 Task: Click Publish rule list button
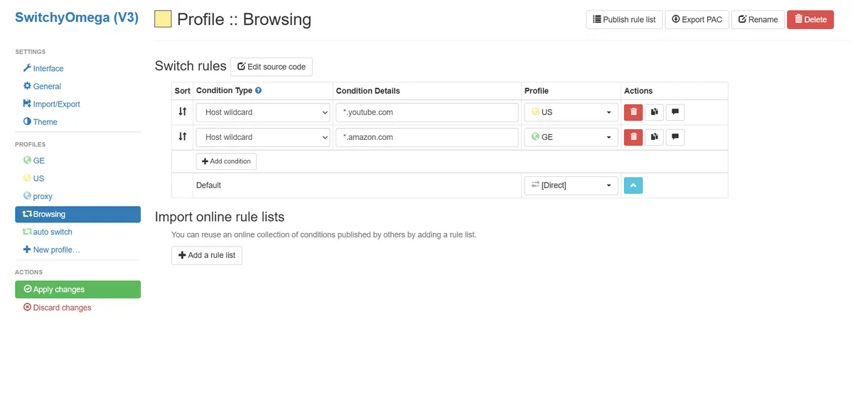click(x=624, y=19)
